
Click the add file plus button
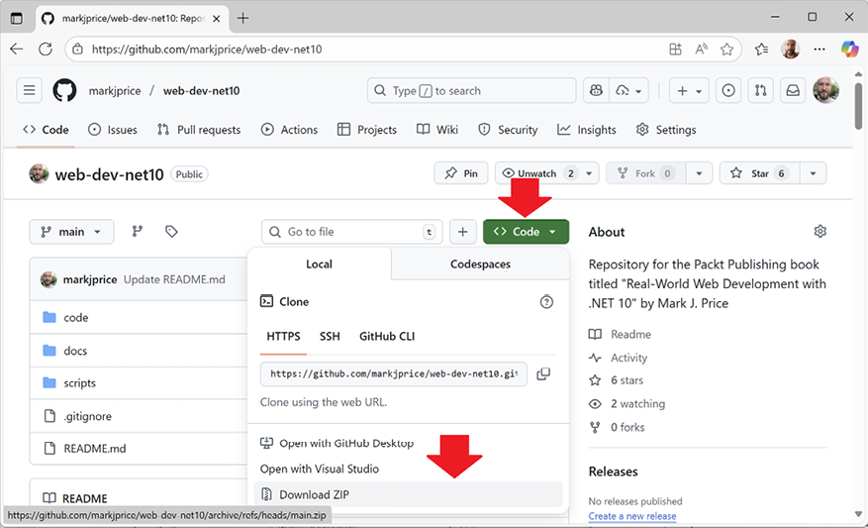click(463, 232)
